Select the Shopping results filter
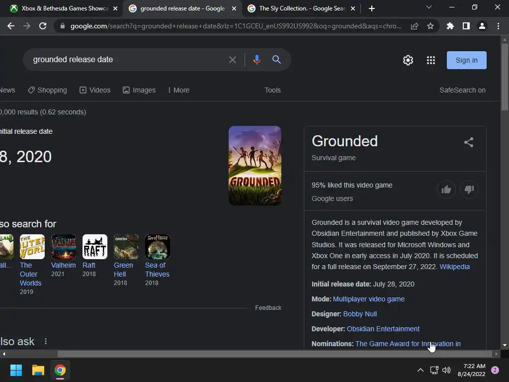 tap(47, 90)
